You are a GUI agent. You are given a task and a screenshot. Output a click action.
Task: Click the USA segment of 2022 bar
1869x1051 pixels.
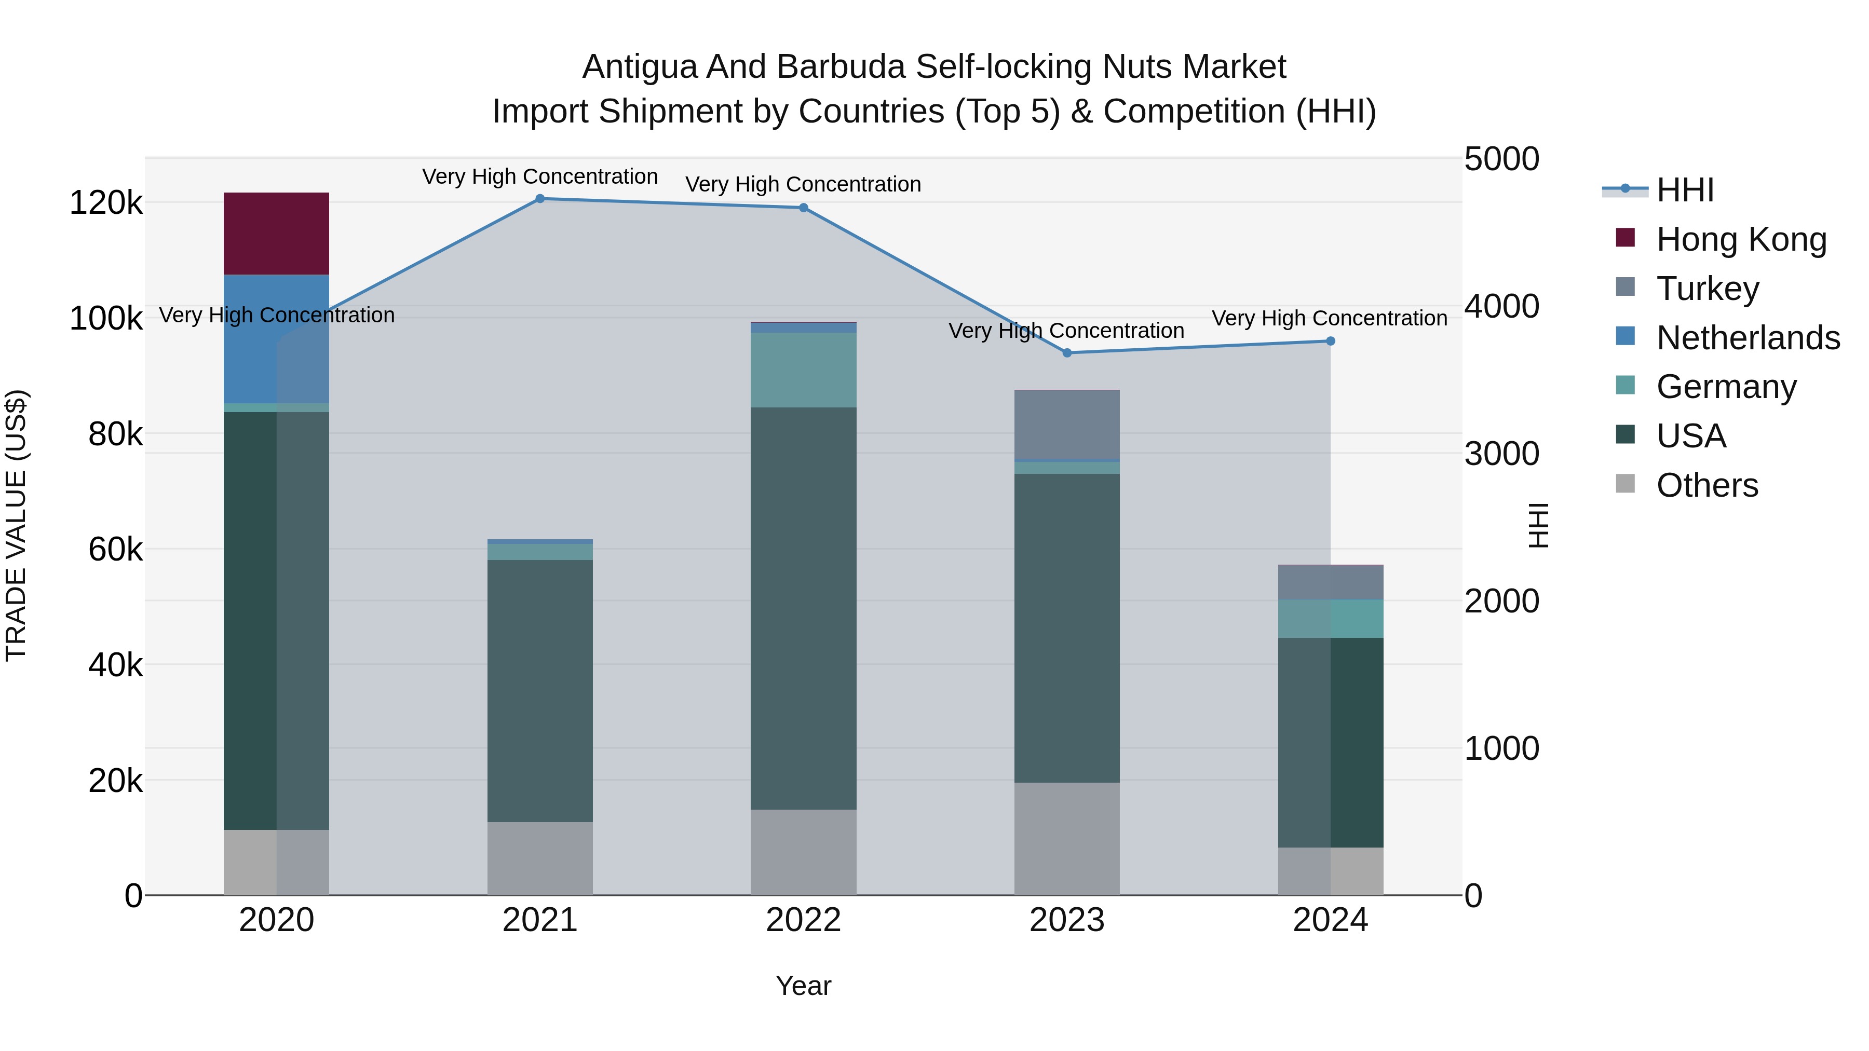pyautogui.click(x=803, y=609)
